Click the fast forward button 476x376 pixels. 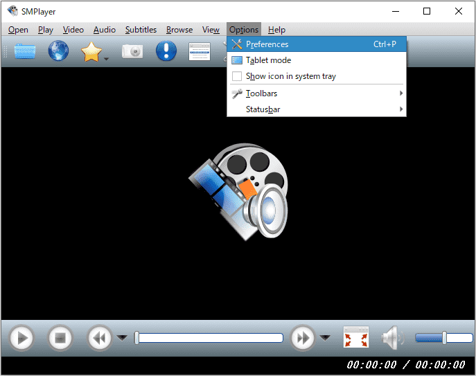(303, 338)
